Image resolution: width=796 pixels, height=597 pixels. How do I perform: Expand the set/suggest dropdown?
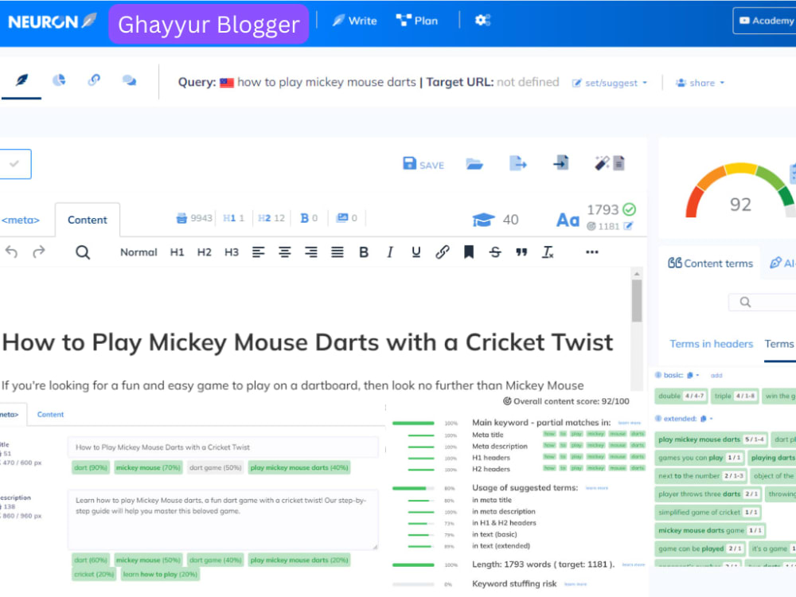[610, 83]
